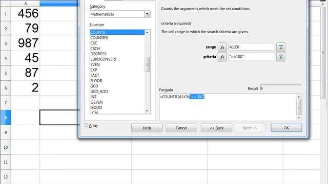
Task: Select EUROCONVERT in the function list
Action: coord(117,59)
